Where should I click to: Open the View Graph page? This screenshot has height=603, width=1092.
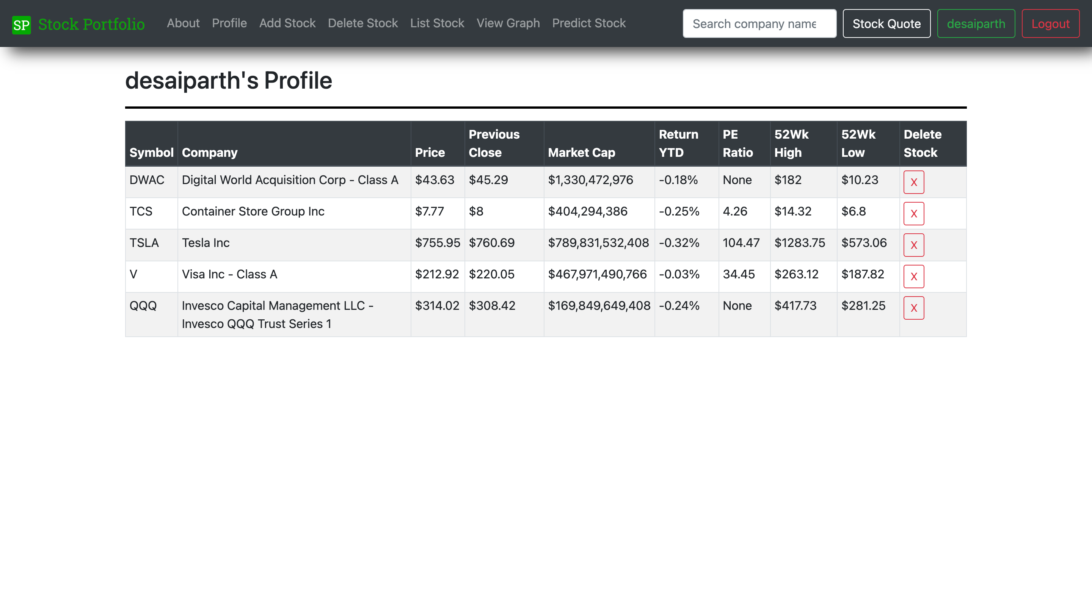click(508, 23)
